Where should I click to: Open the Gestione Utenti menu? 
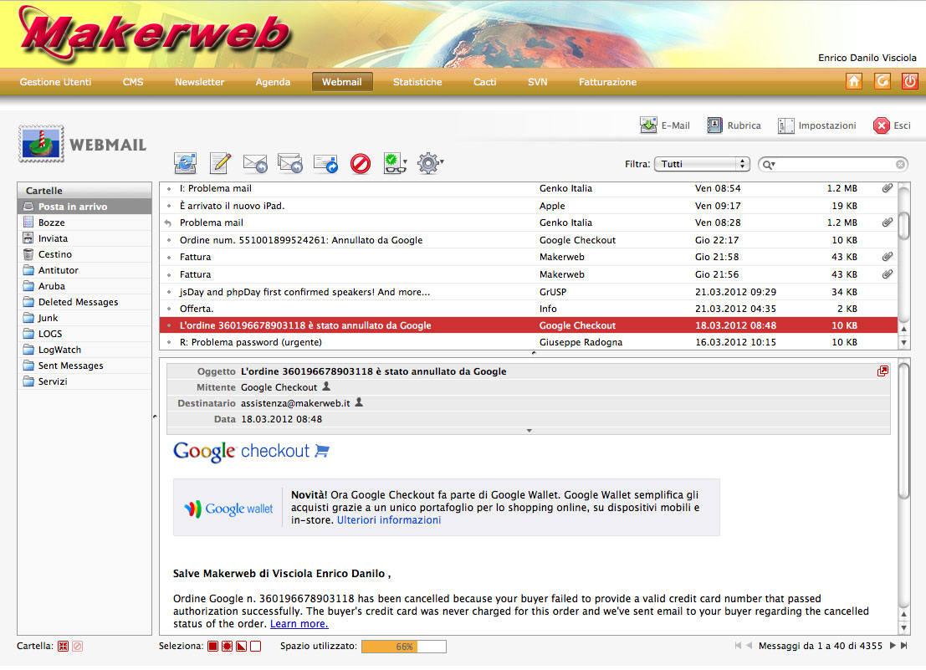coord(55,82)
